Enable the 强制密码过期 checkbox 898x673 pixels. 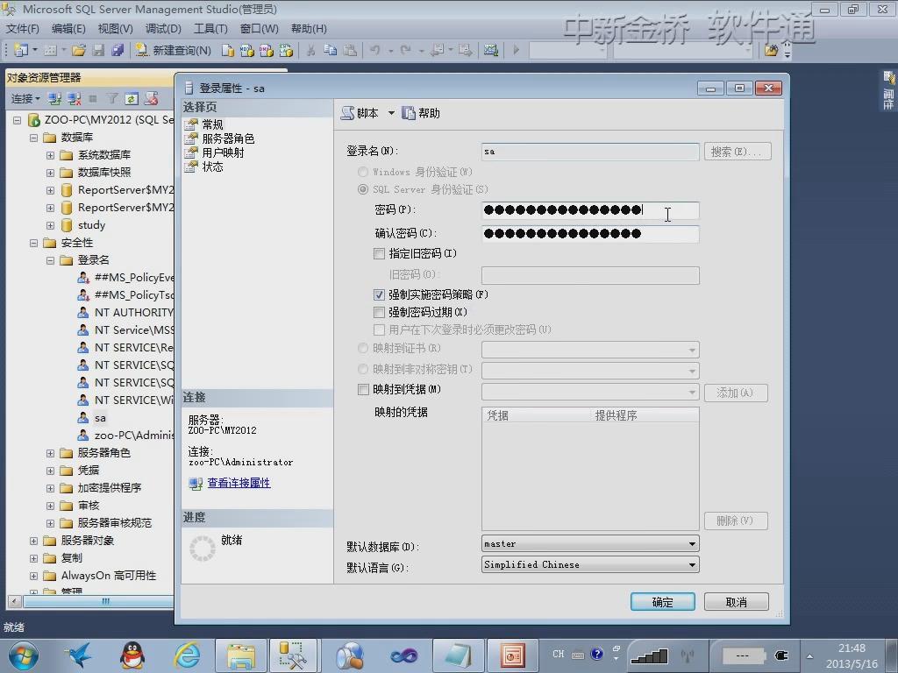[379, 313]
